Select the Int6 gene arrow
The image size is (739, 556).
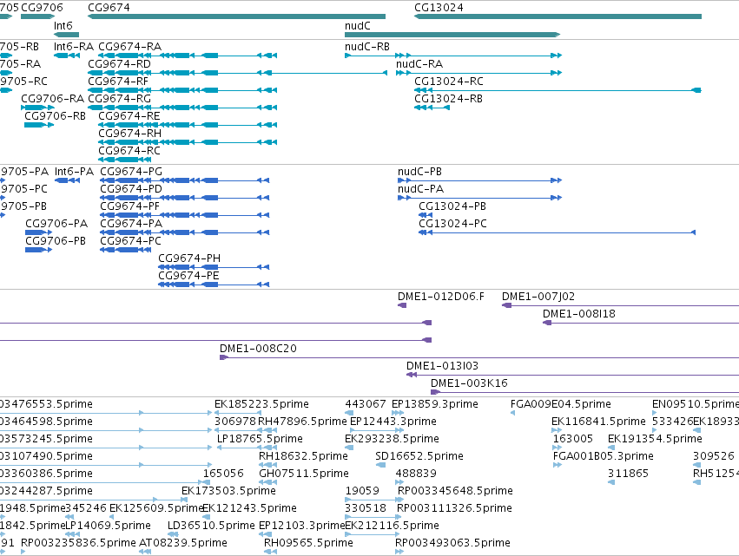pos(67,35)
